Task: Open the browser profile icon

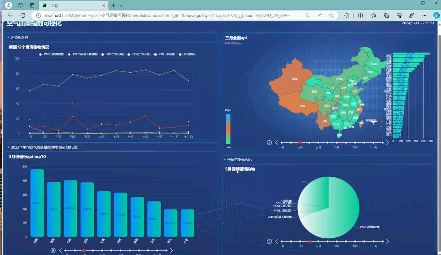Action: click(x=9, y=5)
